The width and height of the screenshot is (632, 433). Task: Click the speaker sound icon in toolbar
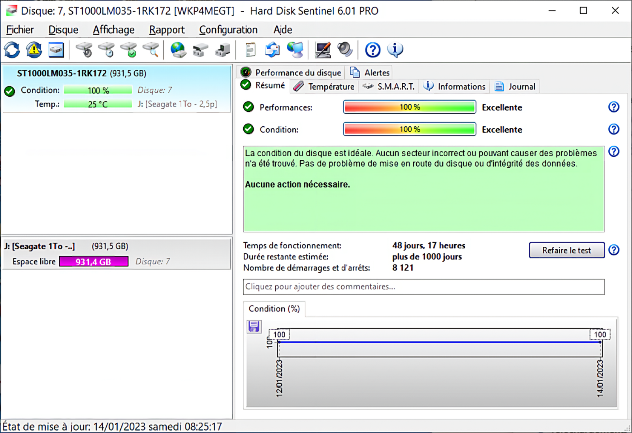coord(345,50)
